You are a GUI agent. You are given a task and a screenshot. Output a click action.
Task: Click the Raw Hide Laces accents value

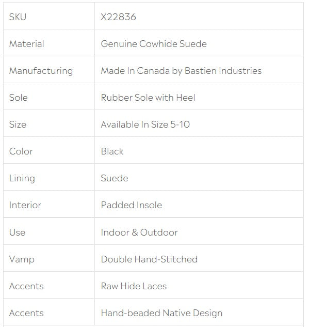(x=134, y=286)
